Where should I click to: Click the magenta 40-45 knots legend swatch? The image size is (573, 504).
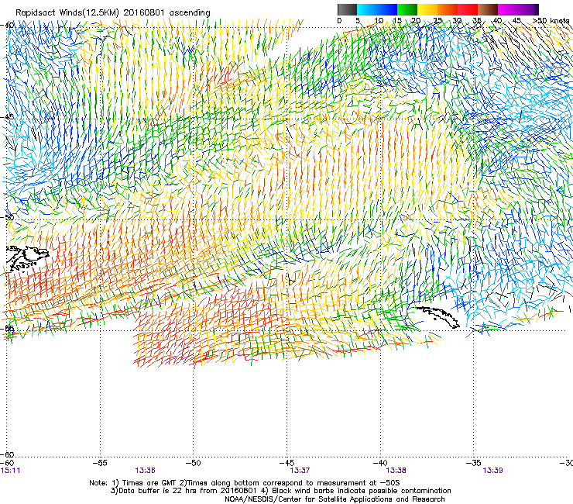click(508, 9)
